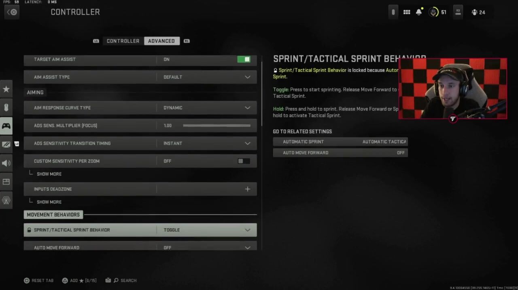
Task: Go back using the top-left back arrow
Action: click(12, 12)
